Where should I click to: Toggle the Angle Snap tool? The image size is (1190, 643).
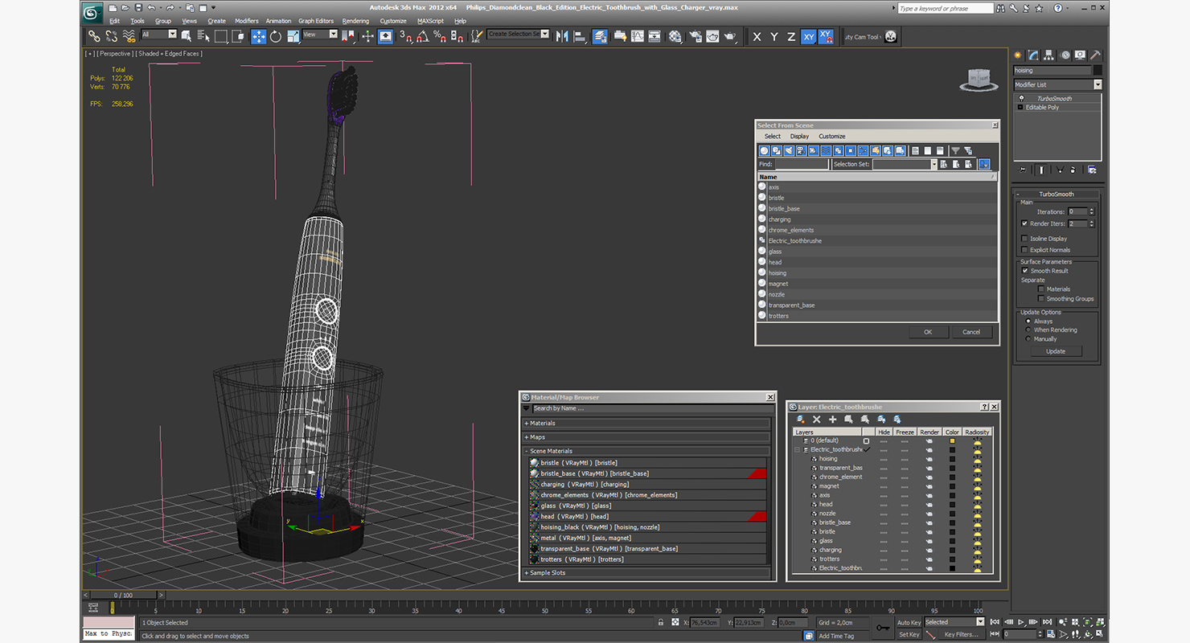423,36
